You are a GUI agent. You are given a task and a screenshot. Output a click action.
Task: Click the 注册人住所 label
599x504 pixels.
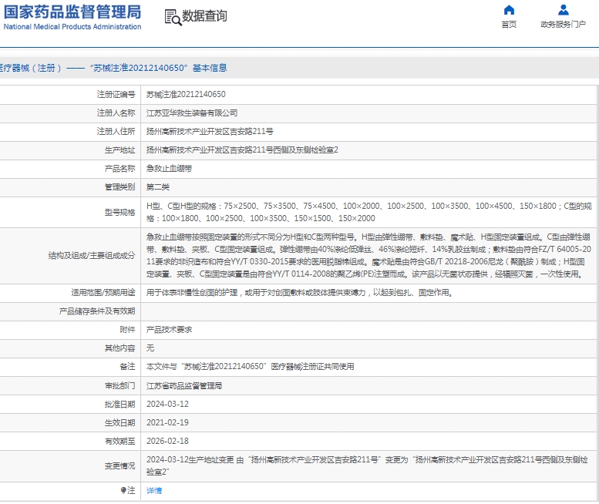coord(116,131)
